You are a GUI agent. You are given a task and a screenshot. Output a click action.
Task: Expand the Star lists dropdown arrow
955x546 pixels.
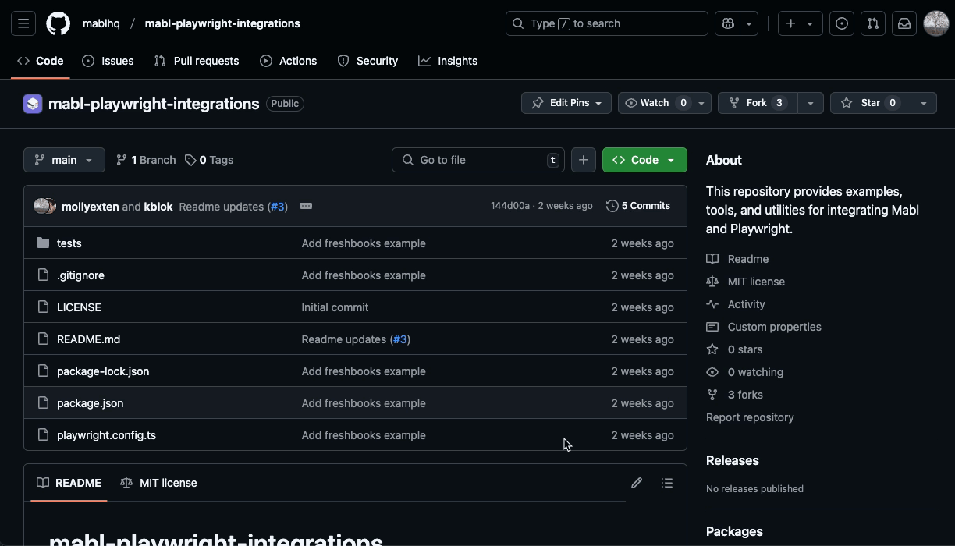coord(924,103)
